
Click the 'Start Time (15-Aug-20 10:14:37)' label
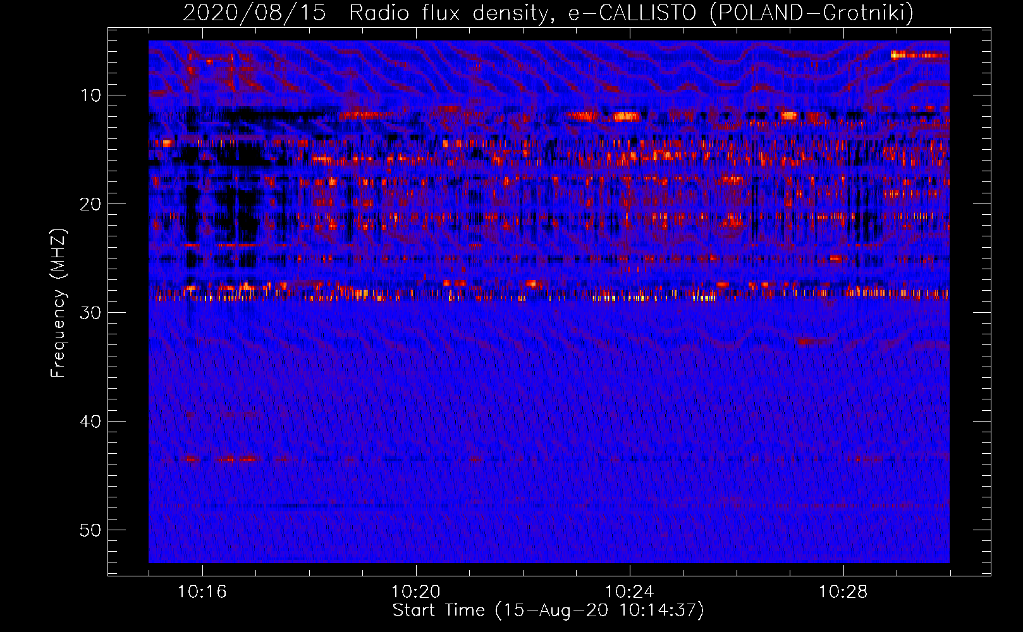(548, 611)
